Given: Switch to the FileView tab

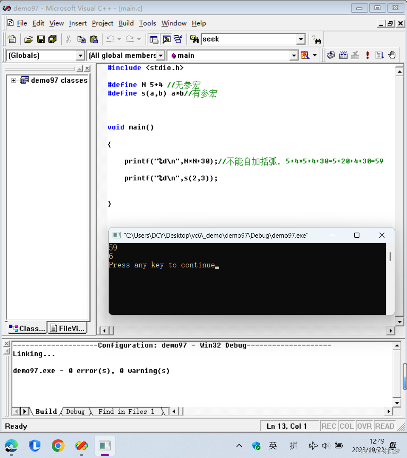Looking at the screenshot, I should tap(68, 328).
